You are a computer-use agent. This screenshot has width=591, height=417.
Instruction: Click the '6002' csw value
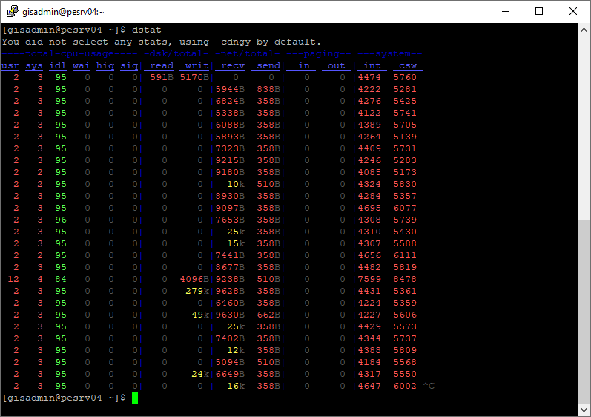[x=405, y=386]
